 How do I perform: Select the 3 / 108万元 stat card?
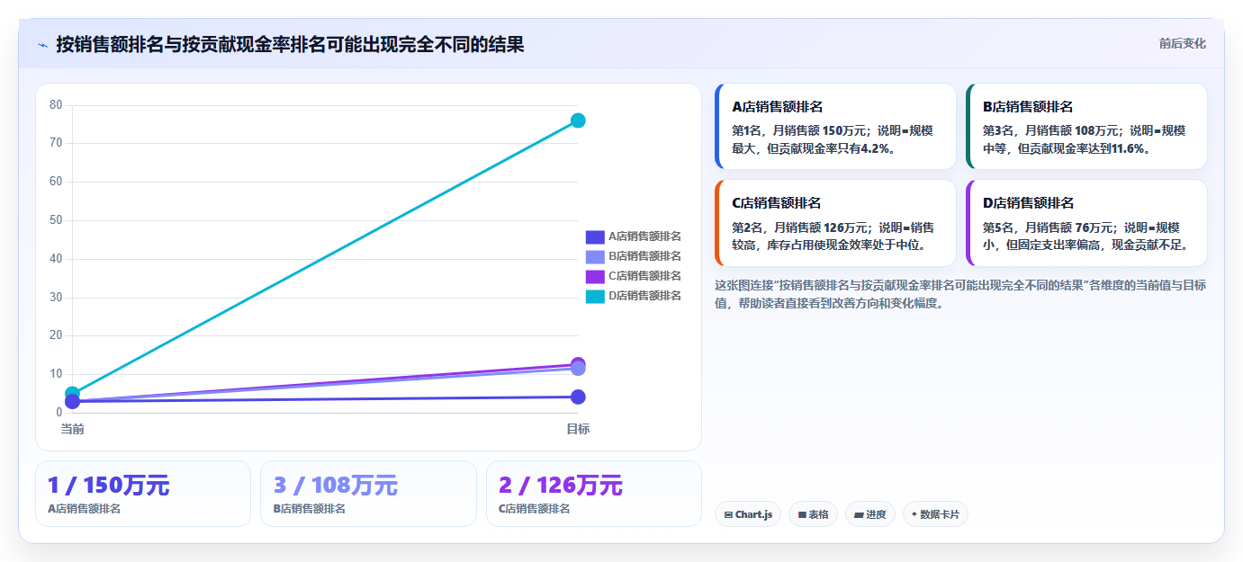click(368, 494)
